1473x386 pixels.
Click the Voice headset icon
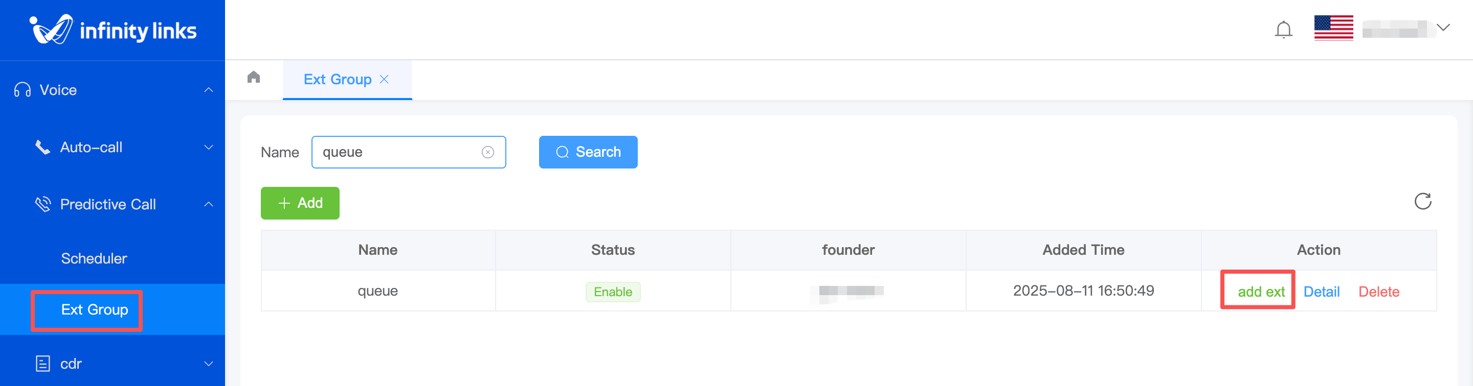pyautogui.click(x=23, y=90)
